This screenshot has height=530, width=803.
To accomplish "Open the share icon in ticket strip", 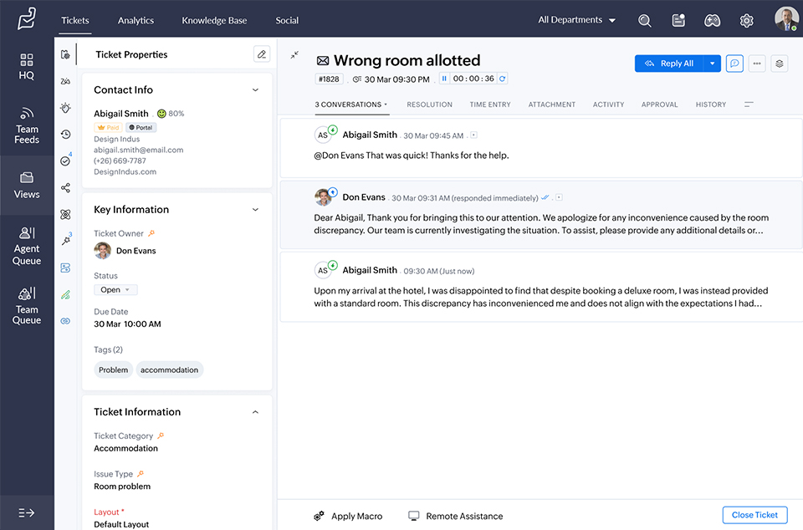I will [65, 188].
